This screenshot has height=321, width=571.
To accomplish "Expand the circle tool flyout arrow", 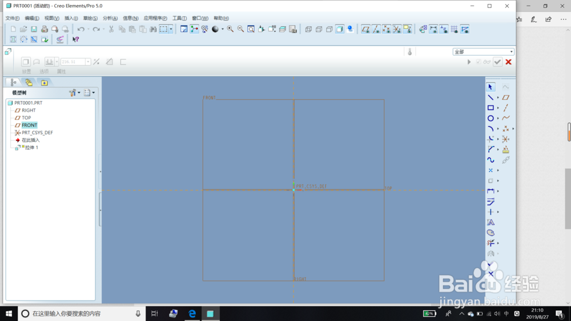I will 498,118.
